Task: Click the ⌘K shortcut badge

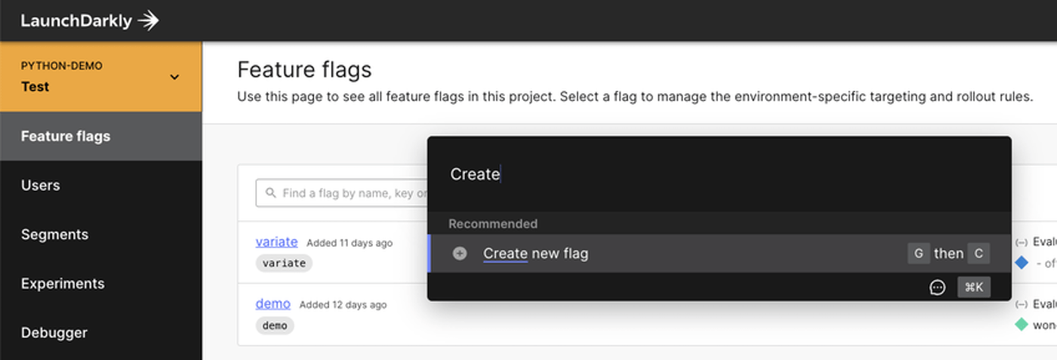Action: click(x=974, y=287)
